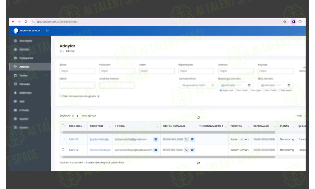Viewport: 315px width, 189px height.
Task: Select Adaylar in the sidebar
Action: point(30,67)
